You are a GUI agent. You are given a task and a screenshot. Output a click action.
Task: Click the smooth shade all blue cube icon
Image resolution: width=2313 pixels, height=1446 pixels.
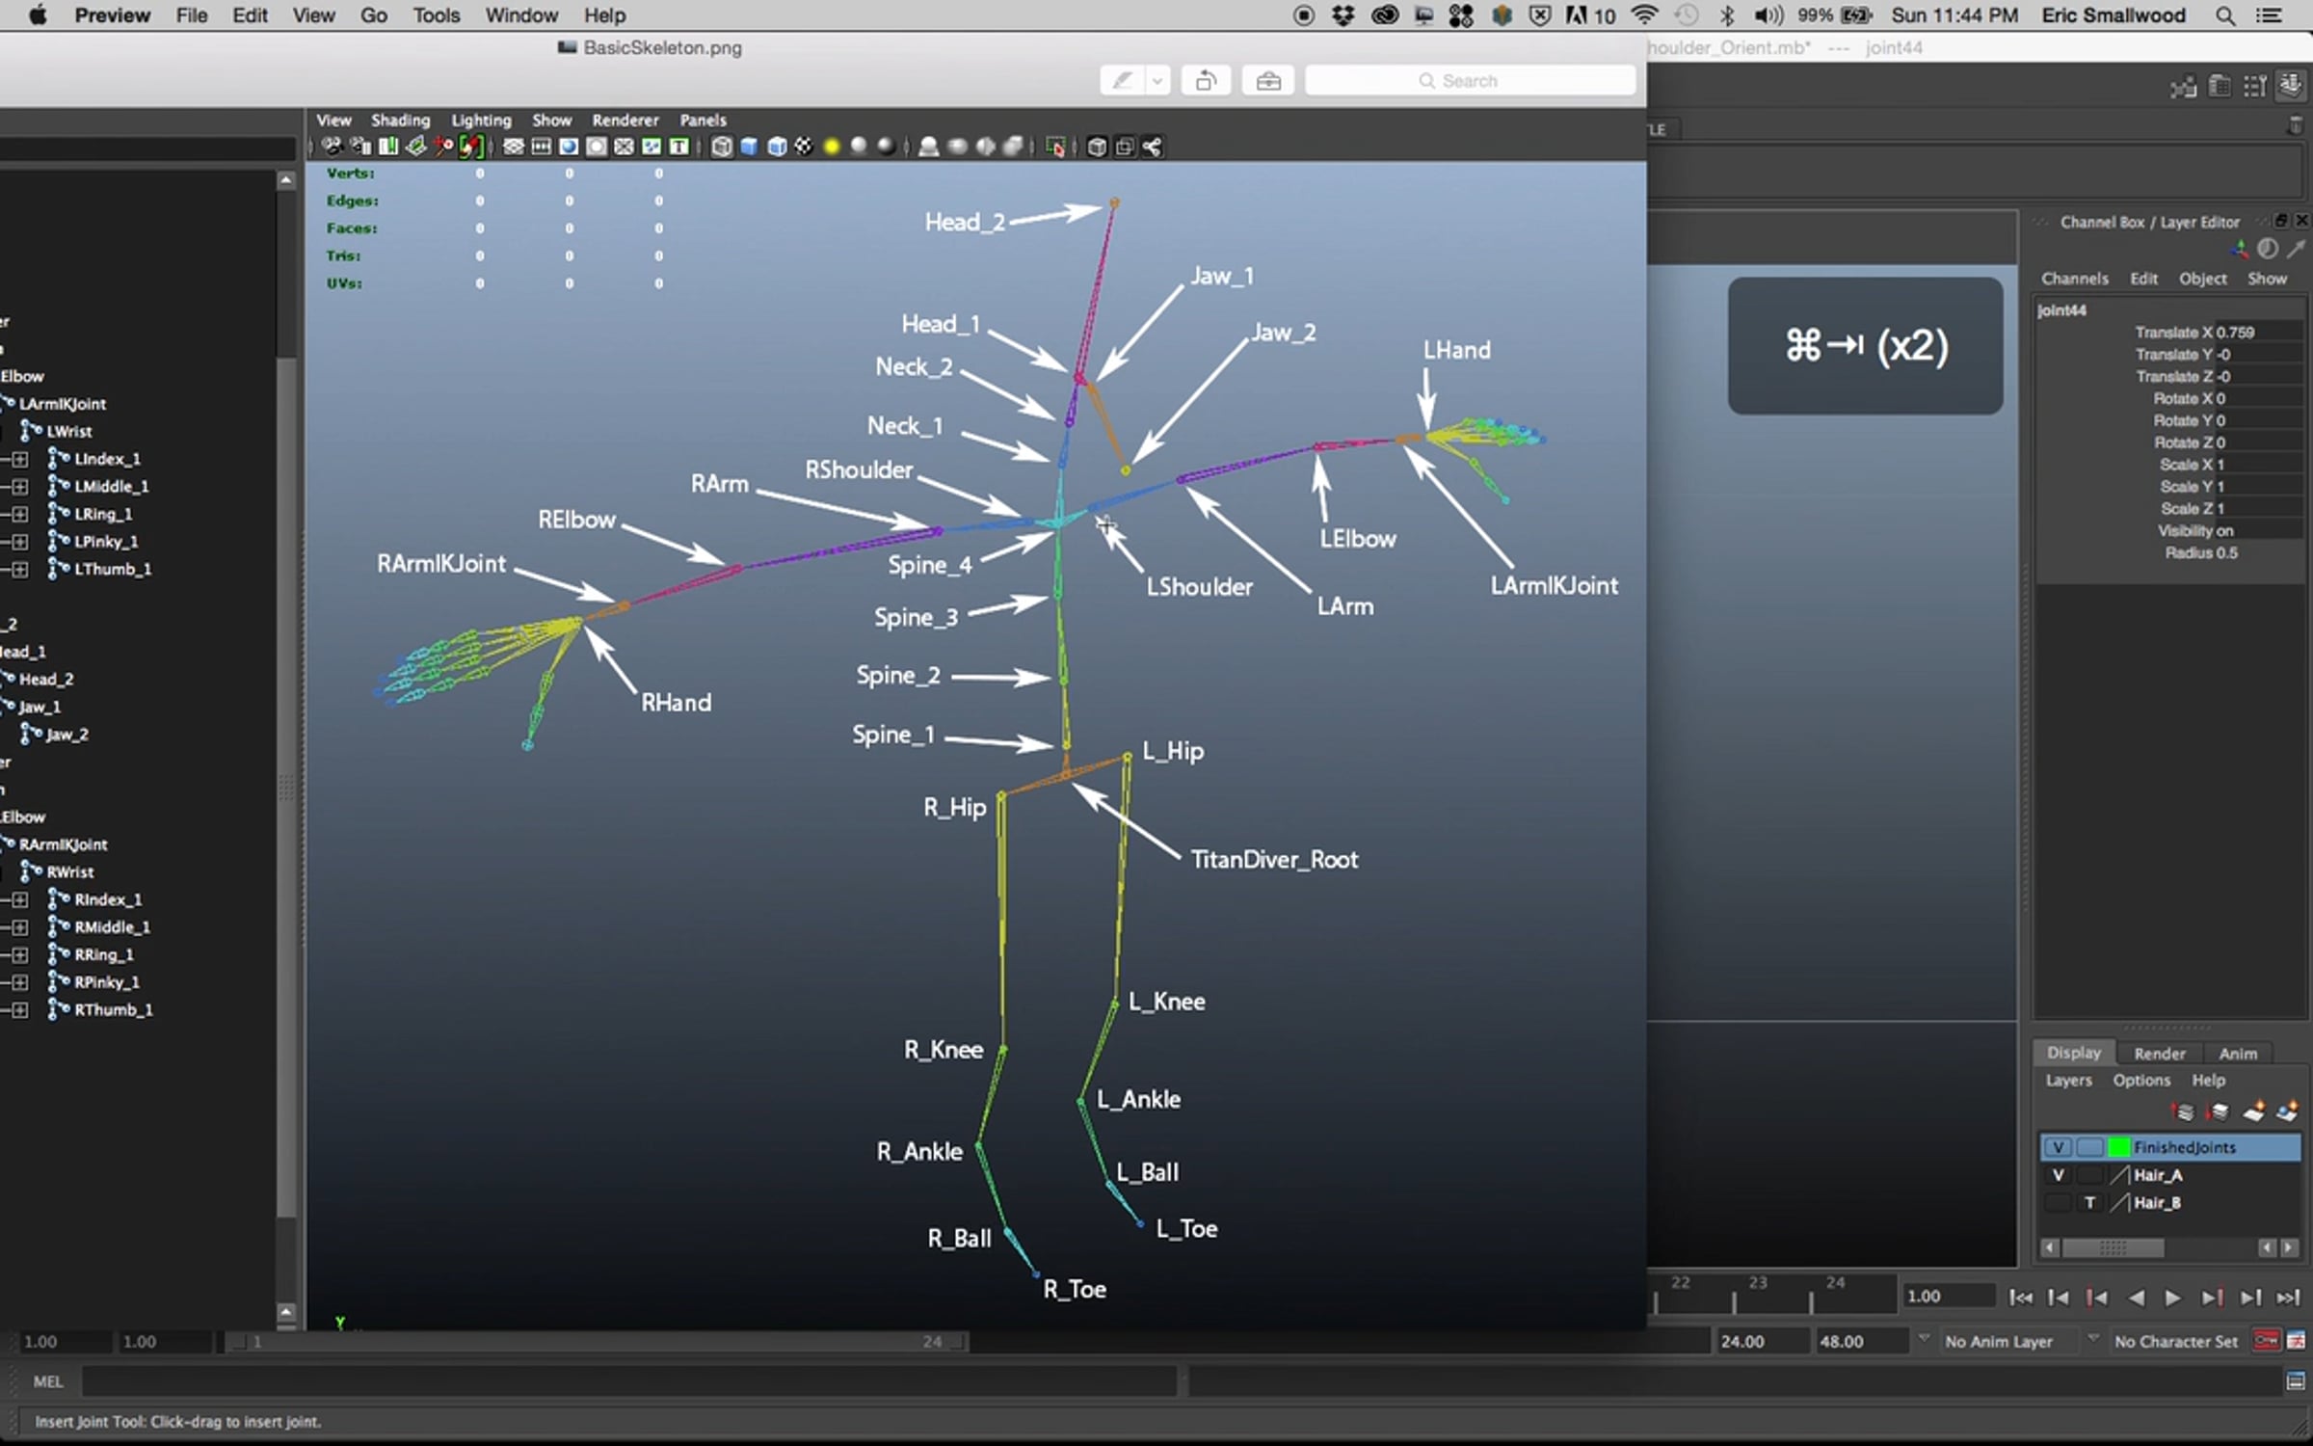coord(749,147)
